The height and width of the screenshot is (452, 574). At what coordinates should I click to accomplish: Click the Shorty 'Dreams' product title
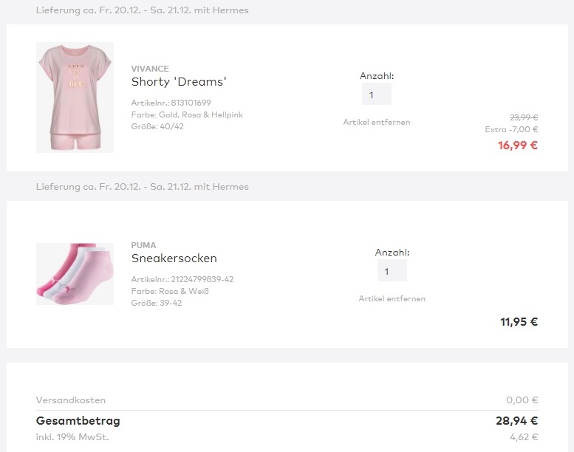[179, 82]
